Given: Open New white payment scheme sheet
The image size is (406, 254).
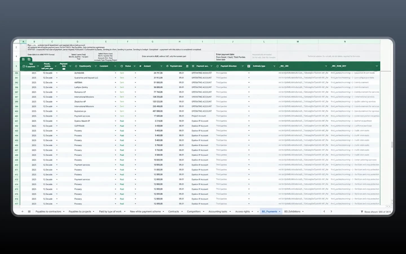Looking at the screenshot, I should (x=145, y=211).
